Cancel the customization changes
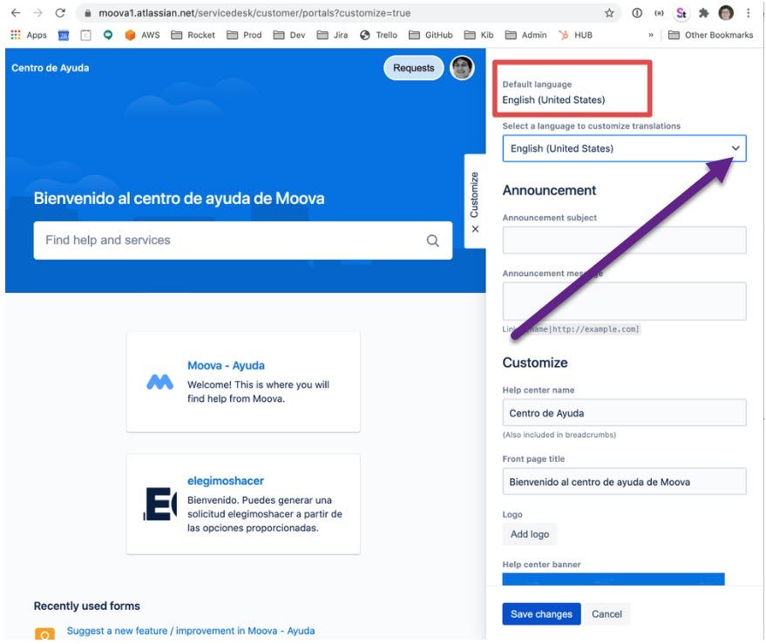This screenshot has height=644, width=766. (x=607, y=614)
